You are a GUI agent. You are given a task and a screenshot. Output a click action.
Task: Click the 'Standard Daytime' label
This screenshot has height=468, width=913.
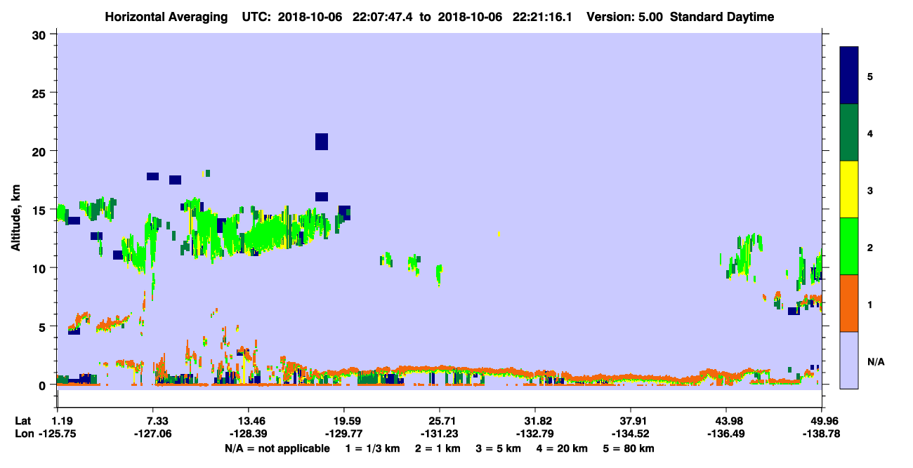pos(722,17)
